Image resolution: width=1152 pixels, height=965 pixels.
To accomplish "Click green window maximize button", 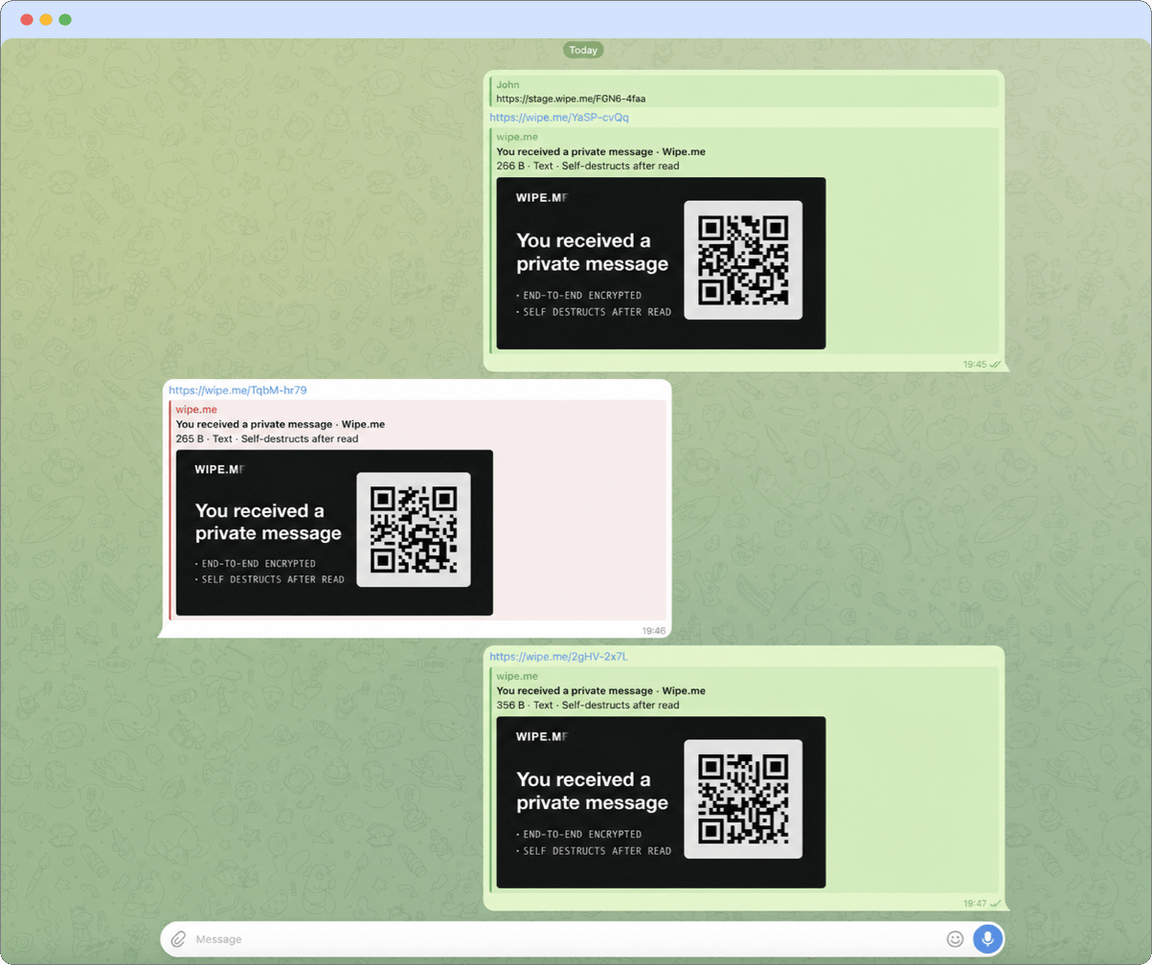I will click(x=65, y=19).
